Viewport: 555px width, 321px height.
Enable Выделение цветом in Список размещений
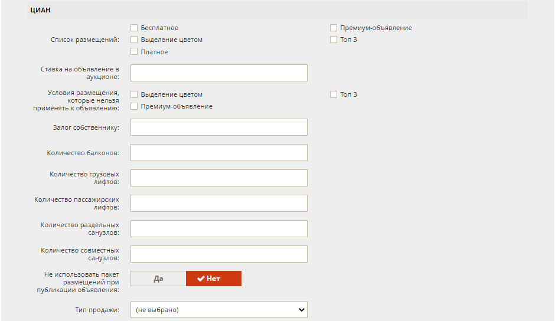coord(134,40)
